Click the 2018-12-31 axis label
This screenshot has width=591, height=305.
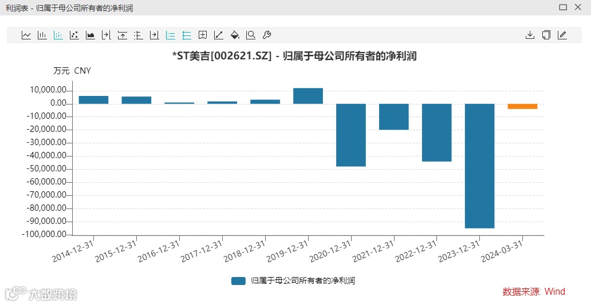[245, 251]
